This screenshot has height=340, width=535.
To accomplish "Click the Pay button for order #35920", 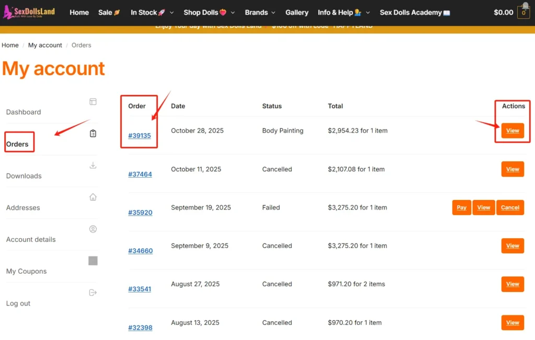I will 461,207.
